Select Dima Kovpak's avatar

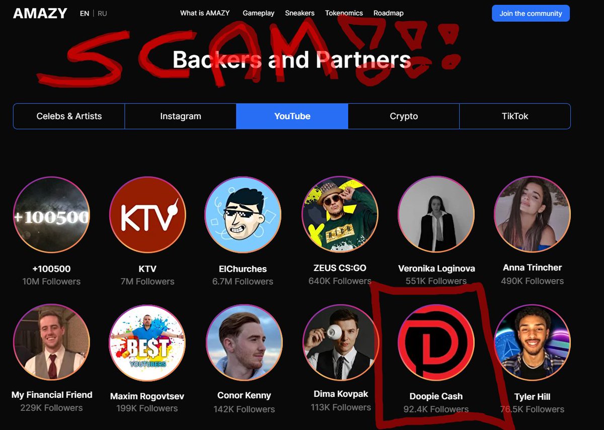[341, 342]
